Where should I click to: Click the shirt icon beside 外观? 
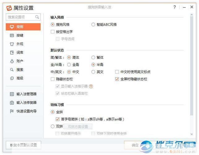click(x=12, y=44)
